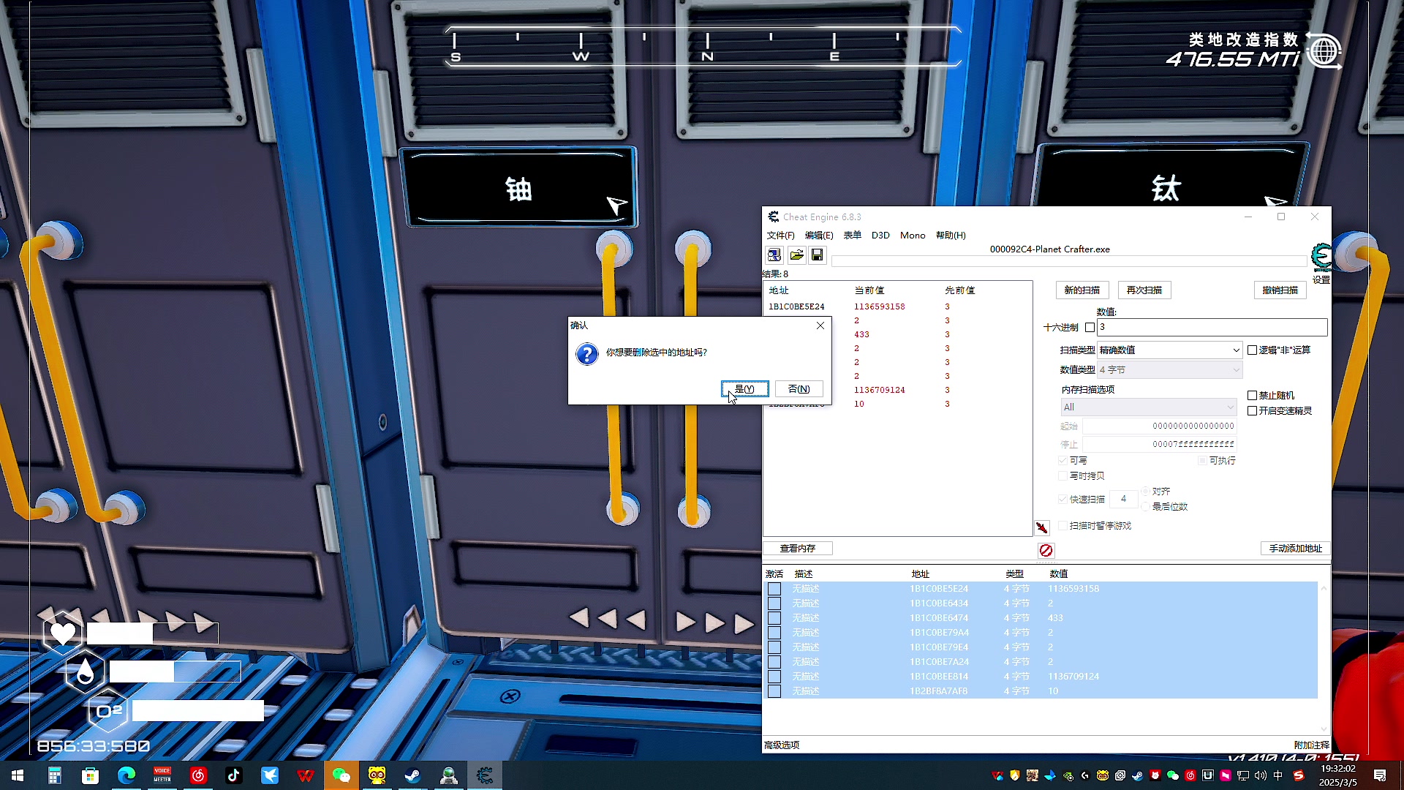
Task: Click the volume speaker icon in system tray
Action: [x=1260, y=775]
